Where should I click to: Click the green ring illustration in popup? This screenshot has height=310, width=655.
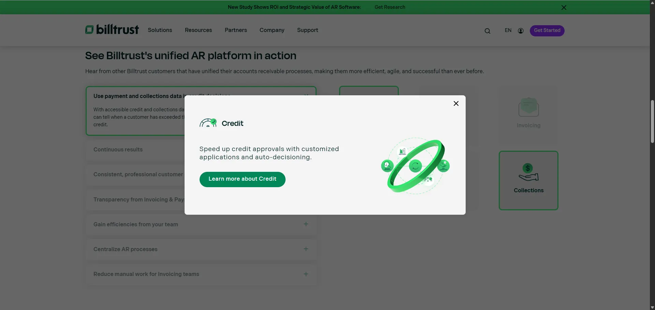click(416, 166)
